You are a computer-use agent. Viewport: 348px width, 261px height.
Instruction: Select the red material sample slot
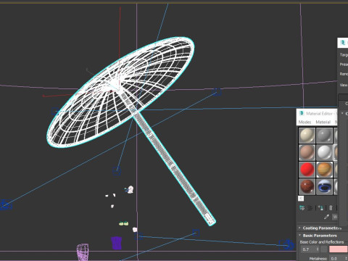point(307,170)
